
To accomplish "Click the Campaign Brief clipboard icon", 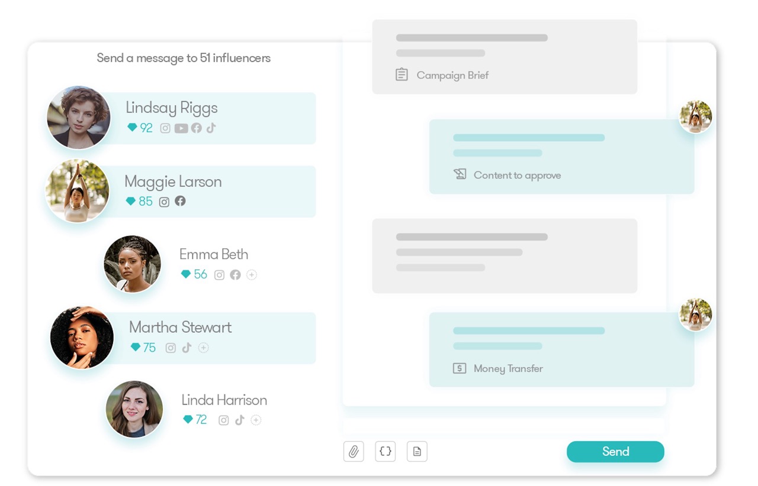I will pyautogui.click(x=402, y=74).
